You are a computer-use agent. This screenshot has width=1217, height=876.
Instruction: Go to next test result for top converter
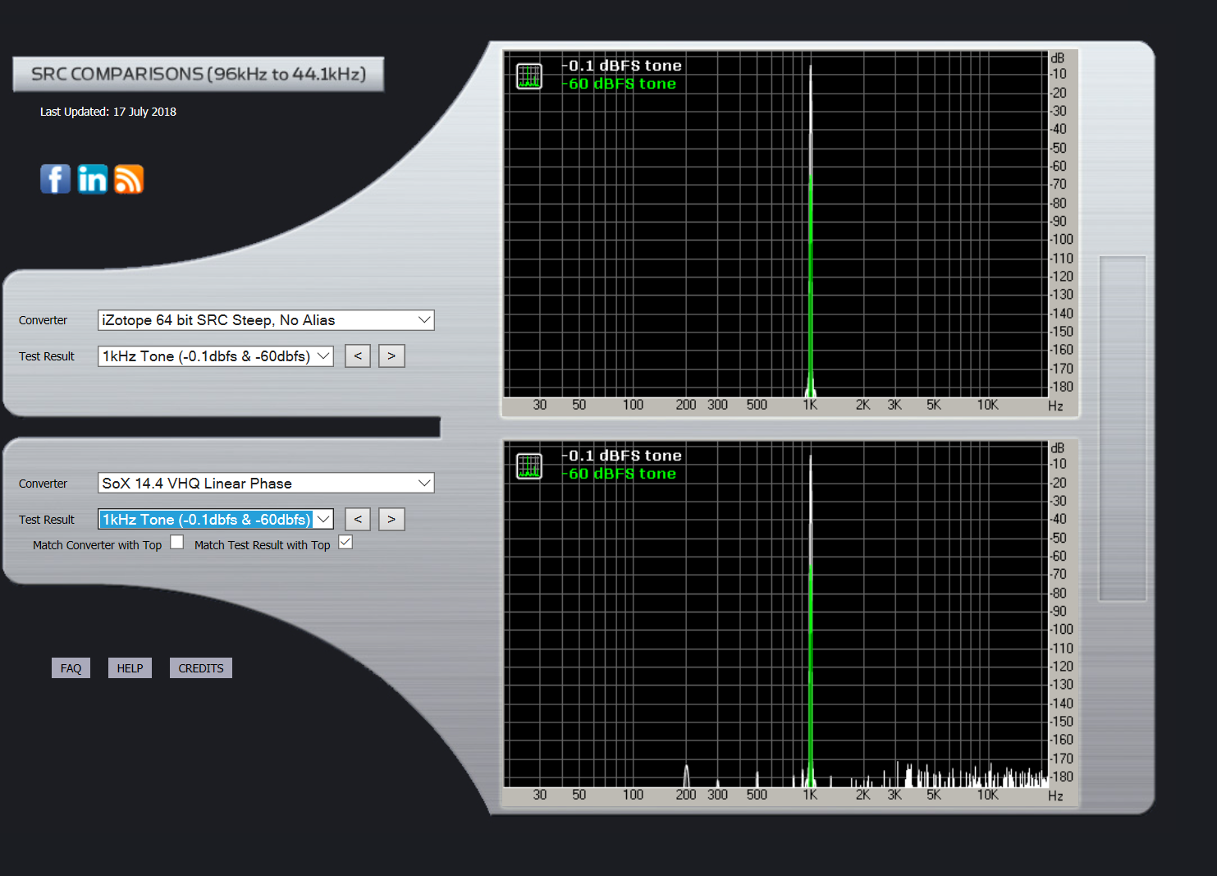(391, 356)
